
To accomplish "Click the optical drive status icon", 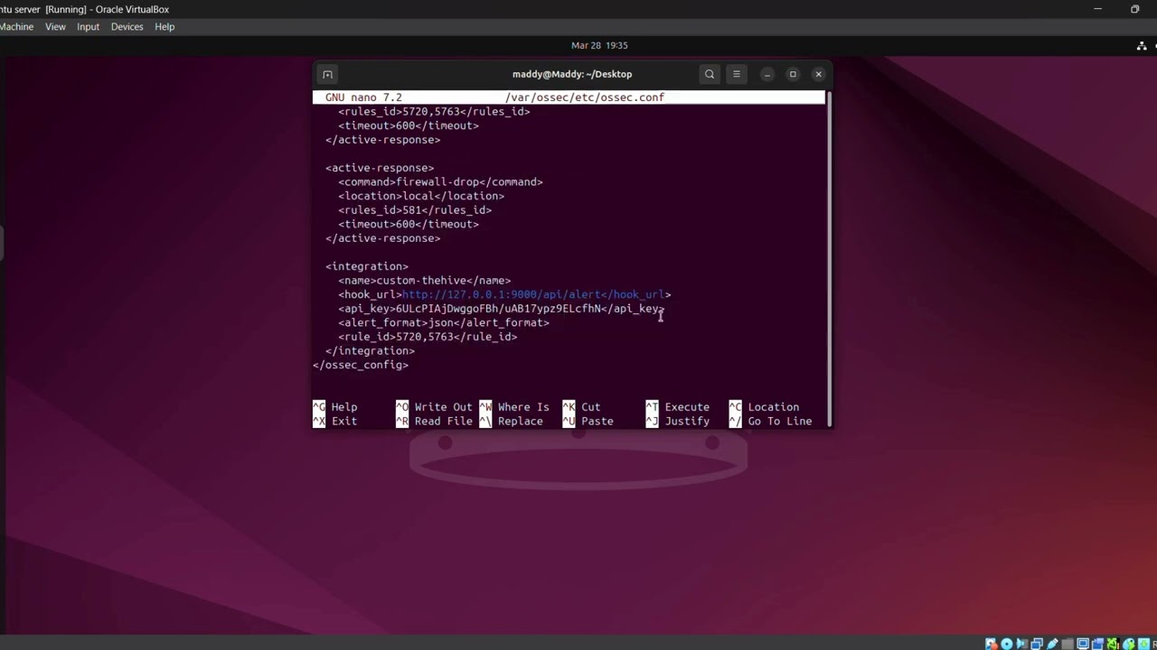I will pos(1006,644).
